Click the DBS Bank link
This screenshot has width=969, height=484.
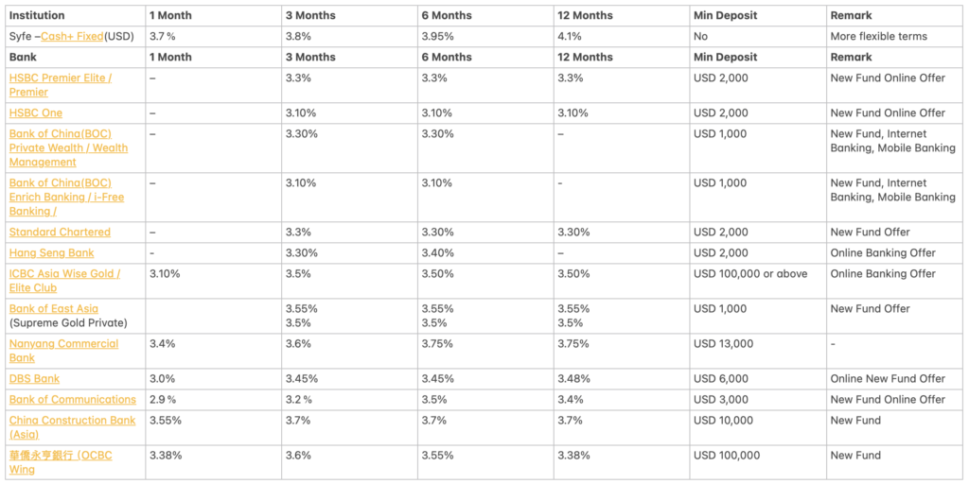(x=35, y=379)
